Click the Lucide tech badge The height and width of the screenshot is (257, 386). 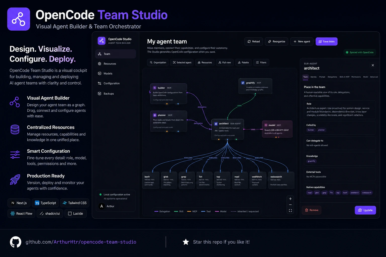(x=76, y=214)
